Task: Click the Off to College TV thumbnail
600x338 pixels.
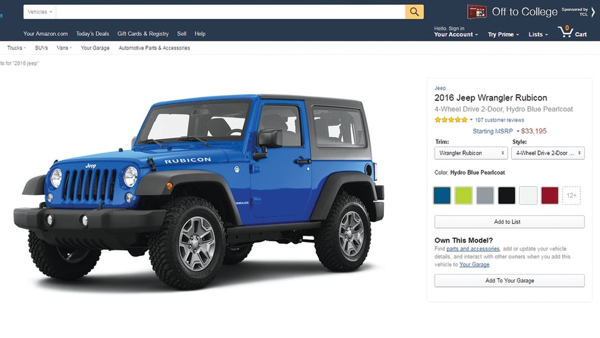Action: point(476,12)
